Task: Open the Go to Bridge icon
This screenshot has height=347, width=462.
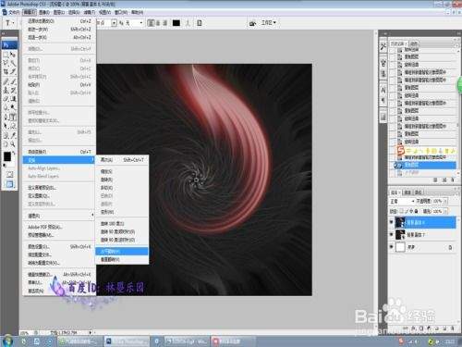Action: point(253,23)
